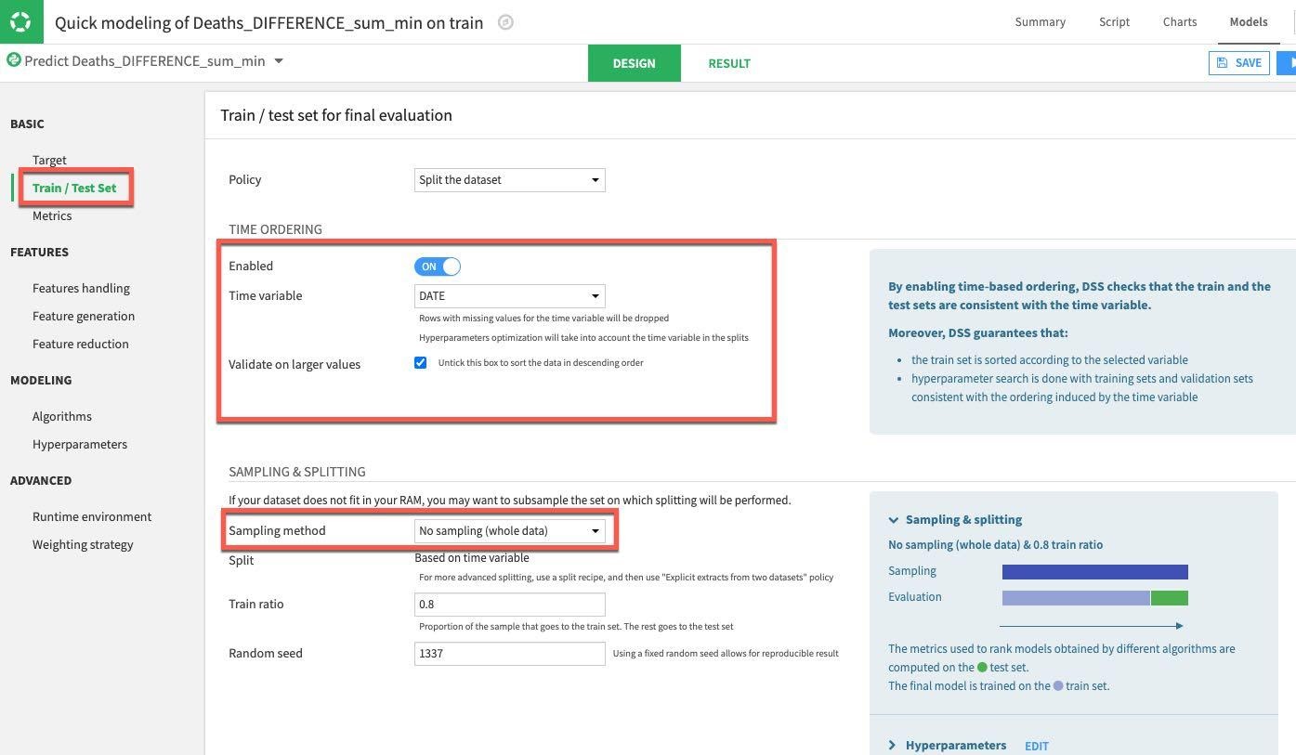Click the circular icon beside the analysis title

(505, 22)
